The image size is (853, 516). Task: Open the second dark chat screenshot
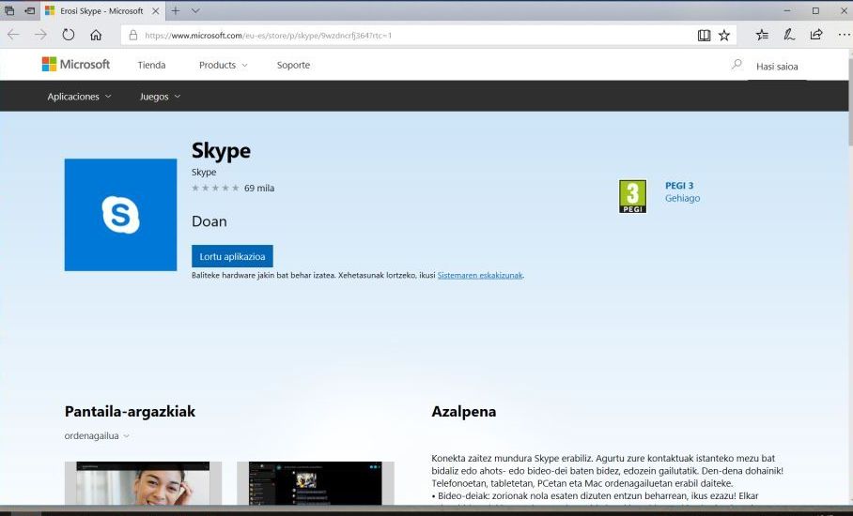tap(316, 483)
